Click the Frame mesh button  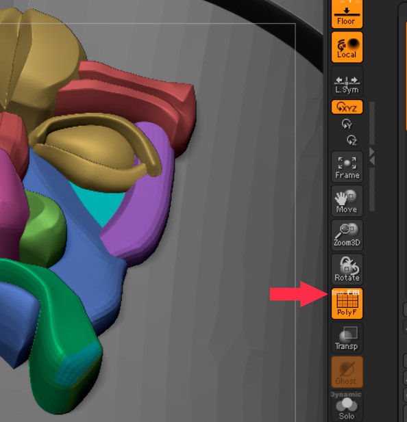[x=347, y=167]
